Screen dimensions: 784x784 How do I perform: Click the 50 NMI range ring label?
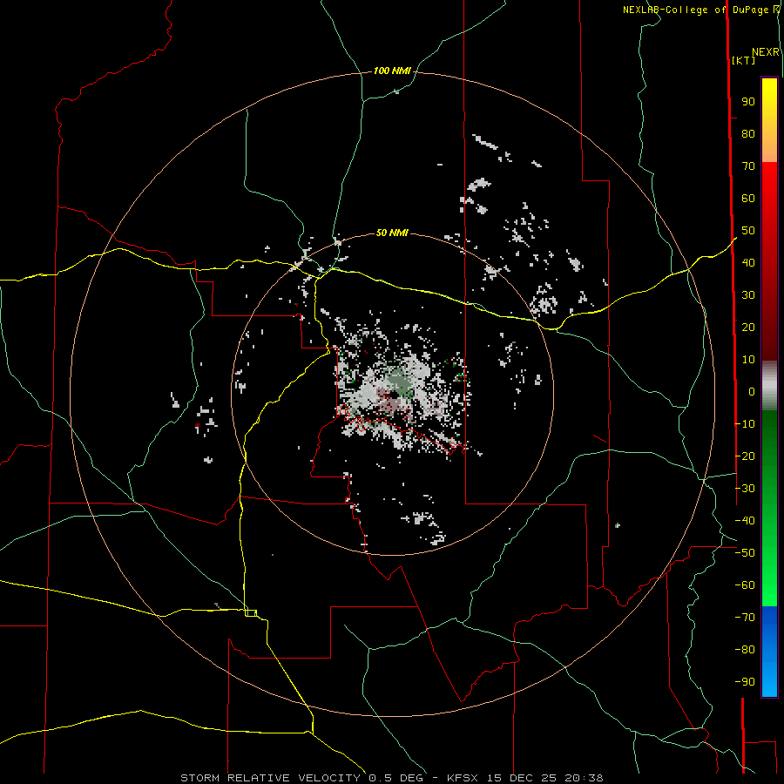(x=392, y=233)
